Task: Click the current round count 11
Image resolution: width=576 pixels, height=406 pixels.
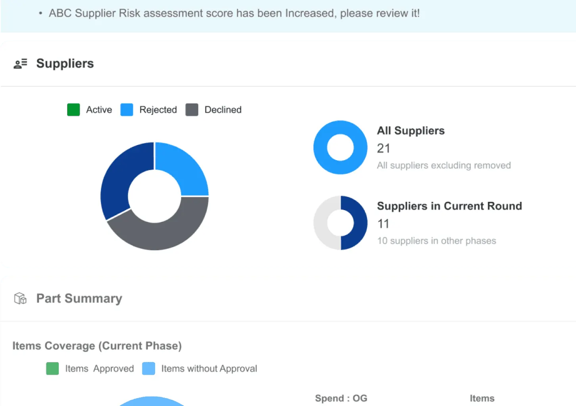Action: (383, 224)
